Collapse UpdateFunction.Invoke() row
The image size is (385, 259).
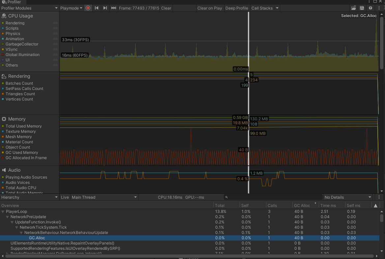pos(12,222)
